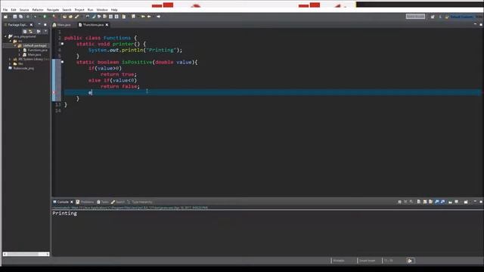The image size is (484, 272).
Task: Toggle Scroll Lock in Console toolbar
Action: click(425, 202)
